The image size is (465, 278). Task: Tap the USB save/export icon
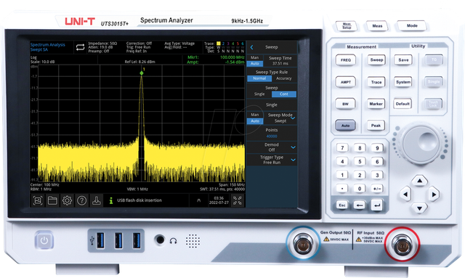coord(96,200)
